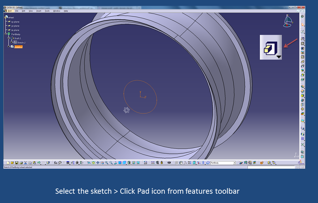Screen dimensions: 318x203
Task: Click the Rotate view icon
Action: pos(102,163)
